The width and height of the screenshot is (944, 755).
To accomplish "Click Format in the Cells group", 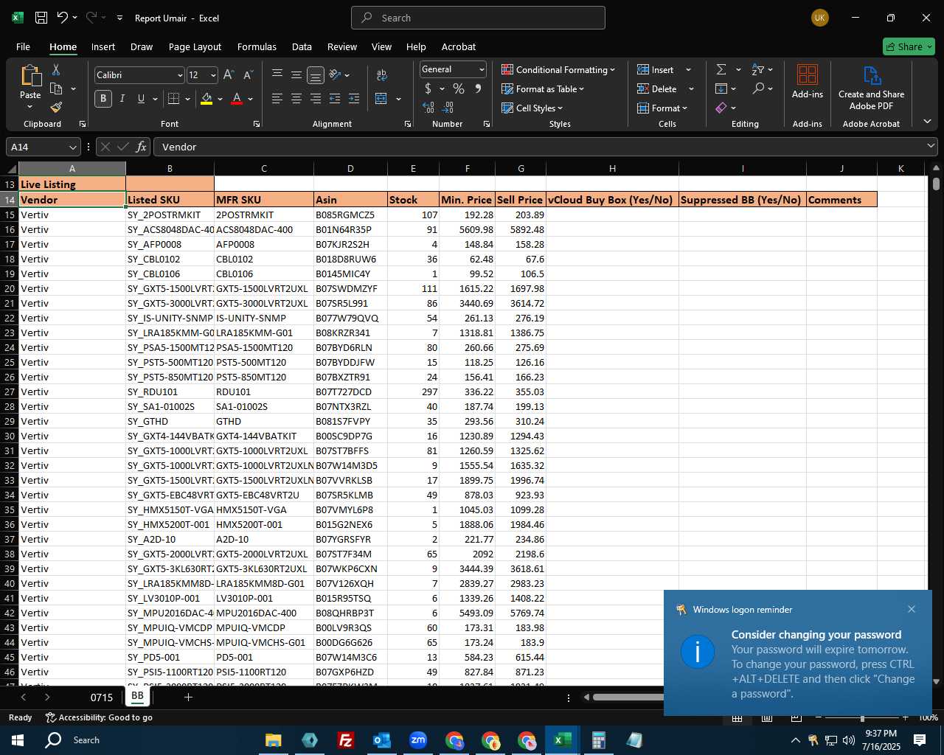I will [662, 108].
